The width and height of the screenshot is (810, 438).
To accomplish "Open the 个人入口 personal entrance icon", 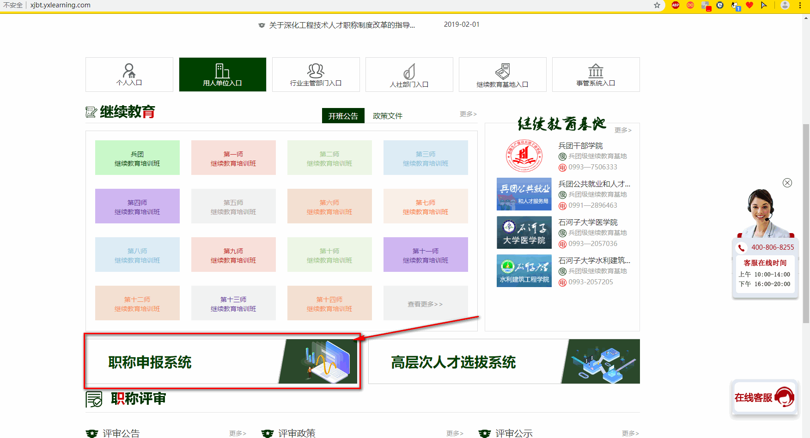I will (129, 71).
